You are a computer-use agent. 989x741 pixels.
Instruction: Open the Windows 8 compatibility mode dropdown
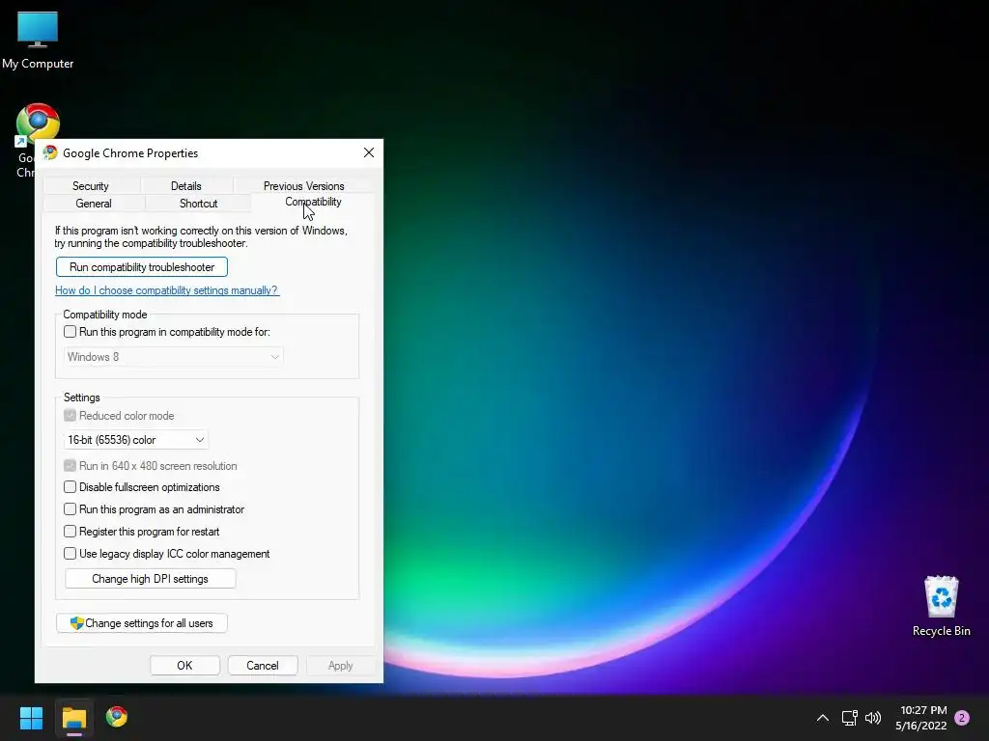174,357
